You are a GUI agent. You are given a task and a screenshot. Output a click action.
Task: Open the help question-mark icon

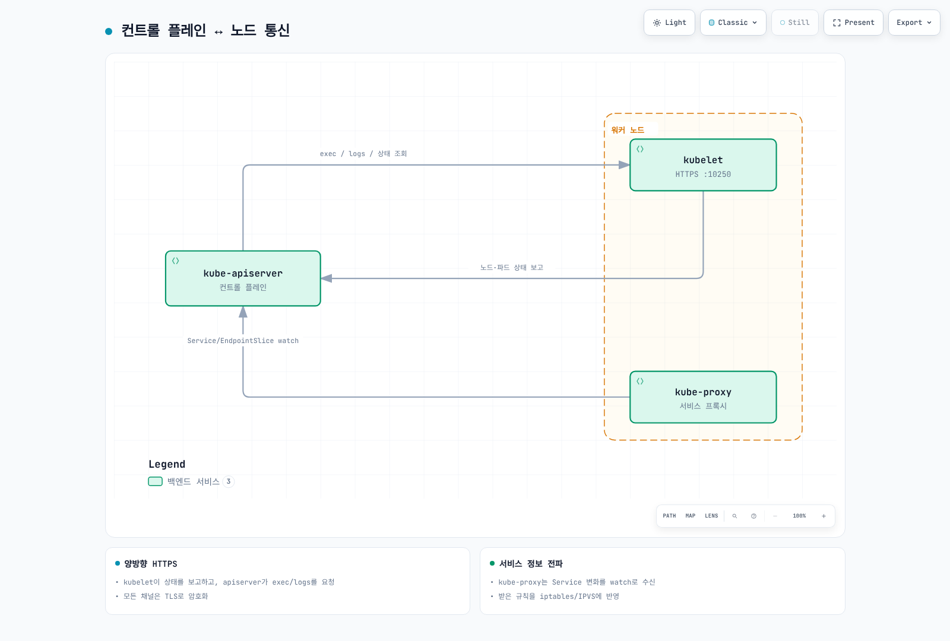click(x=753, y=516)
